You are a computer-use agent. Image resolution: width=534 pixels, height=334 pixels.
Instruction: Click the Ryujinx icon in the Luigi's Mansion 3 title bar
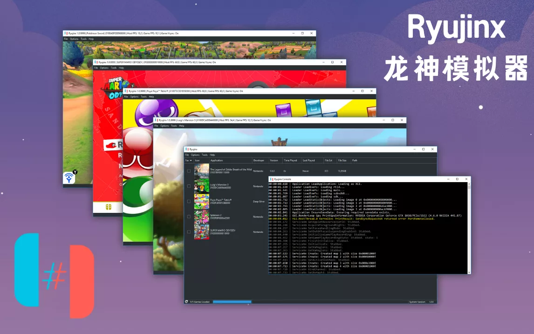pyautogui.click(x=156, y=120)
